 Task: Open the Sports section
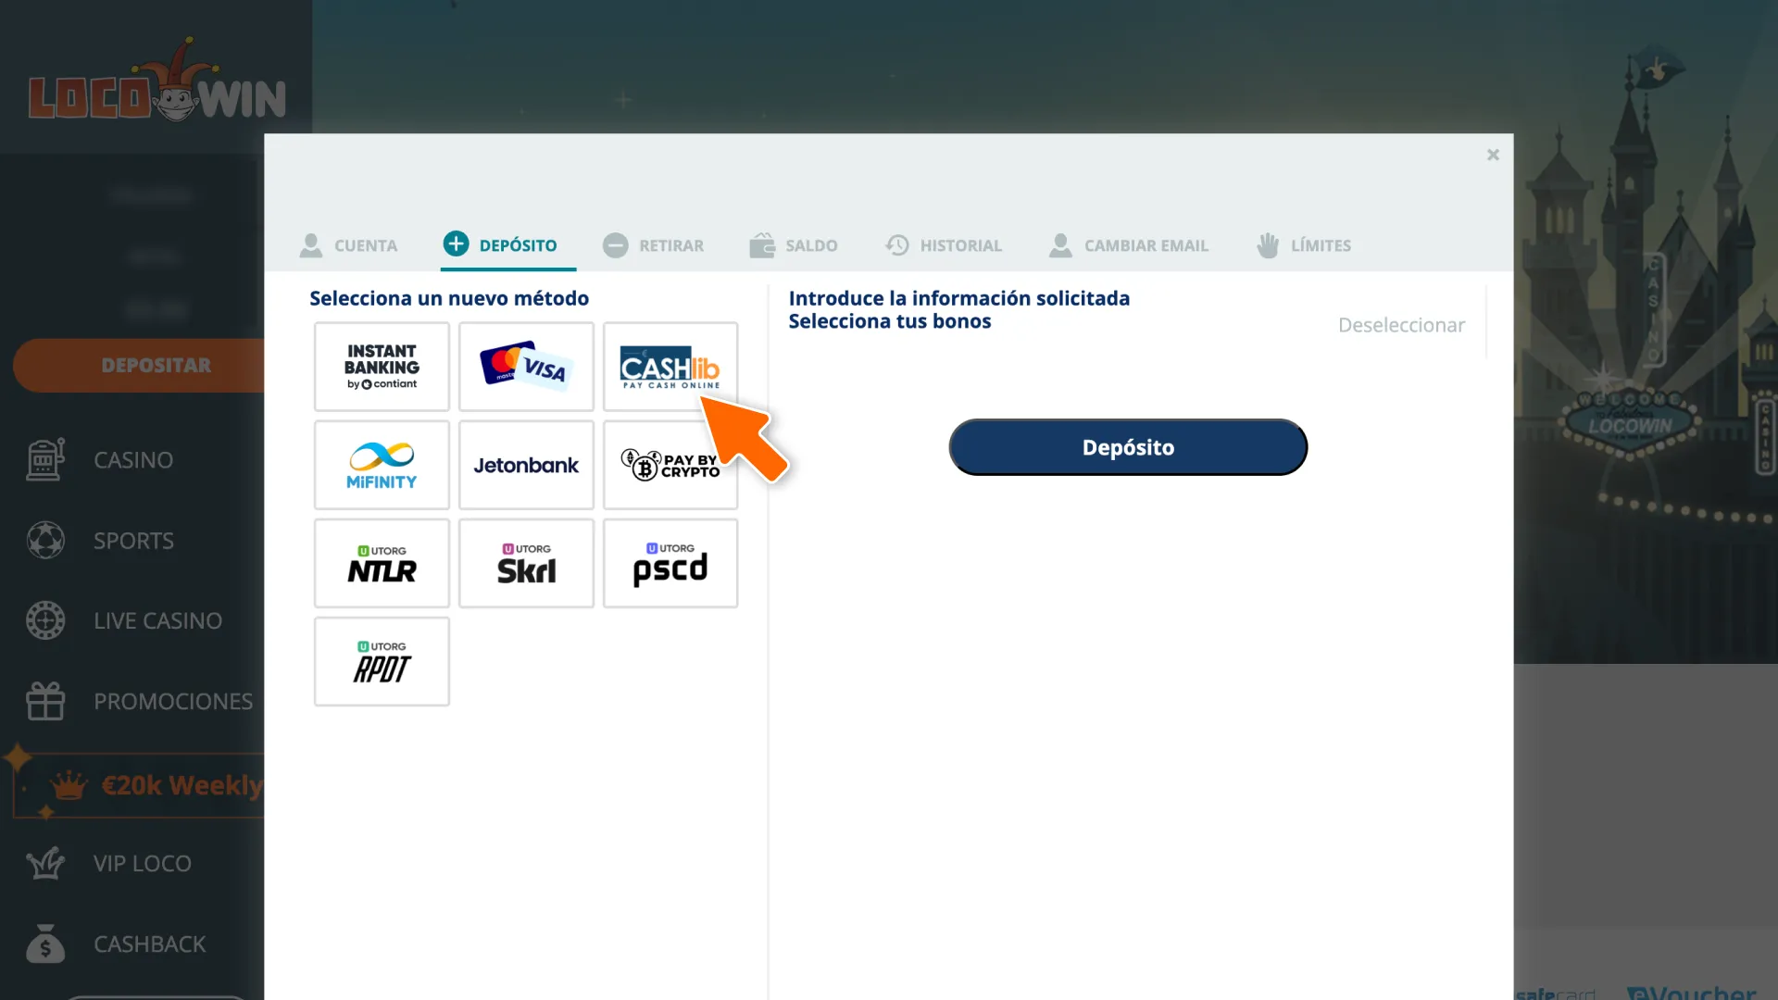(132, 540)
